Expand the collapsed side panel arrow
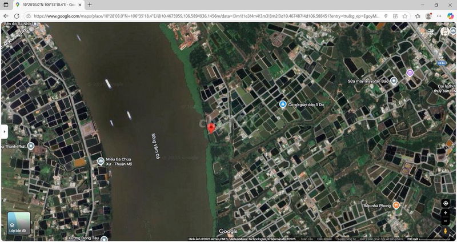Screen dimensions: 457x242 tap(4, 132)
